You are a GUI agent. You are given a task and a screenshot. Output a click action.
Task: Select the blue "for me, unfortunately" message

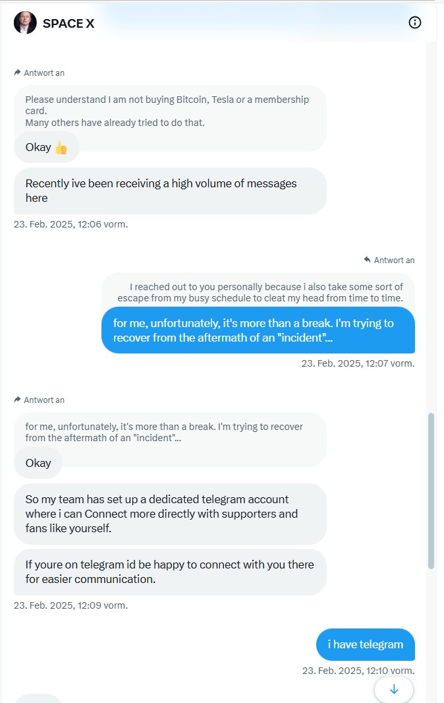point(258,330)
